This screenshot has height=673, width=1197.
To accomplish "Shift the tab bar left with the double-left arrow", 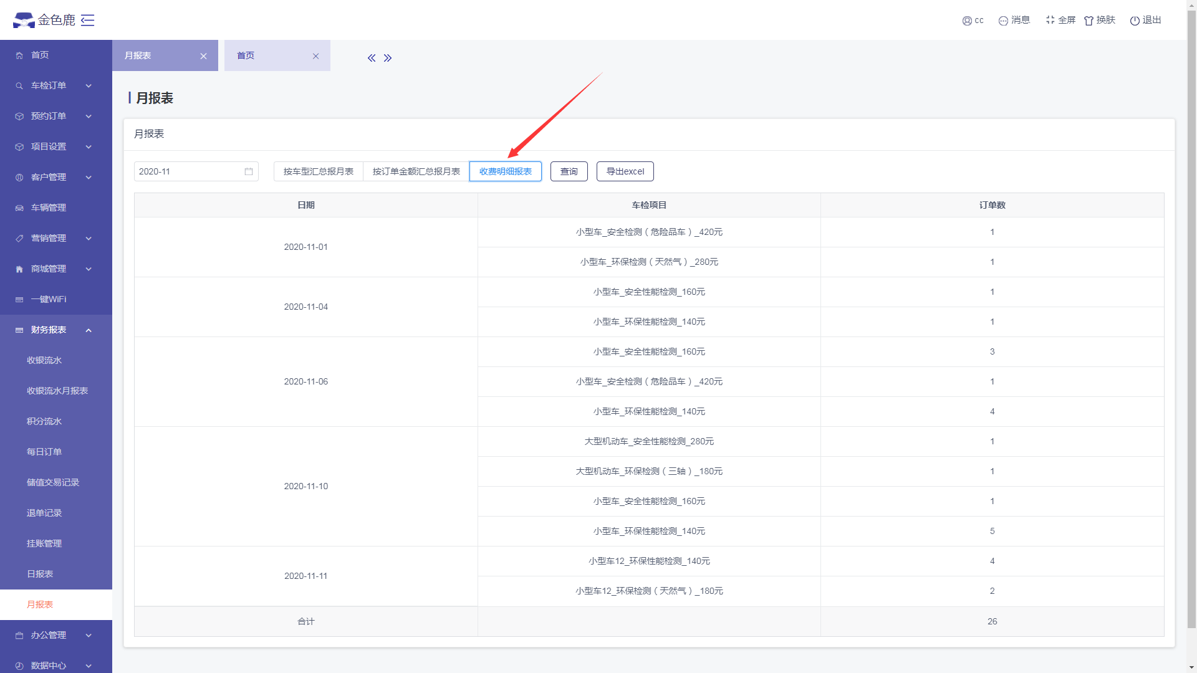I will (x=372, y=58).
